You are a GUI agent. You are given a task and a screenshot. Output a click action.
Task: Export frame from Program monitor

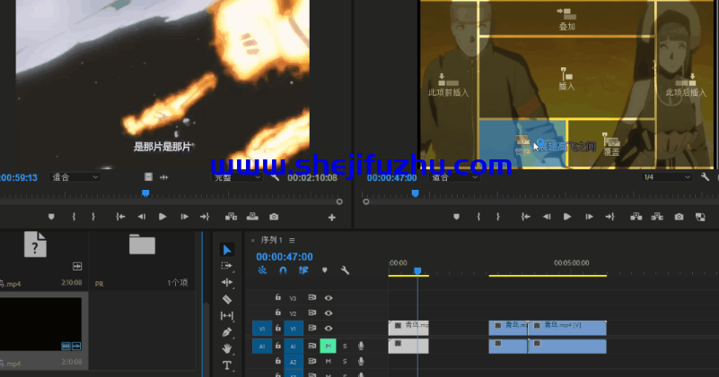tap(679, 217)
